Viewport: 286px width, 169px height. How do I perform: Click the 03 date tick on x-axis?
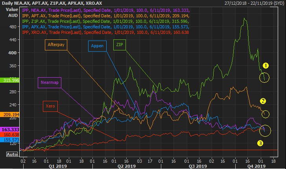pos(140,161)
